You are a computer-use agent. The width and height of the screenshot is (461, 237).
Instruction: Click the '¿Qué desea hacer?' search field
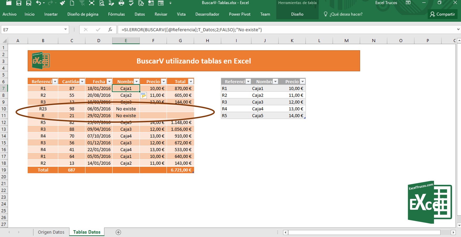[346, 14]
